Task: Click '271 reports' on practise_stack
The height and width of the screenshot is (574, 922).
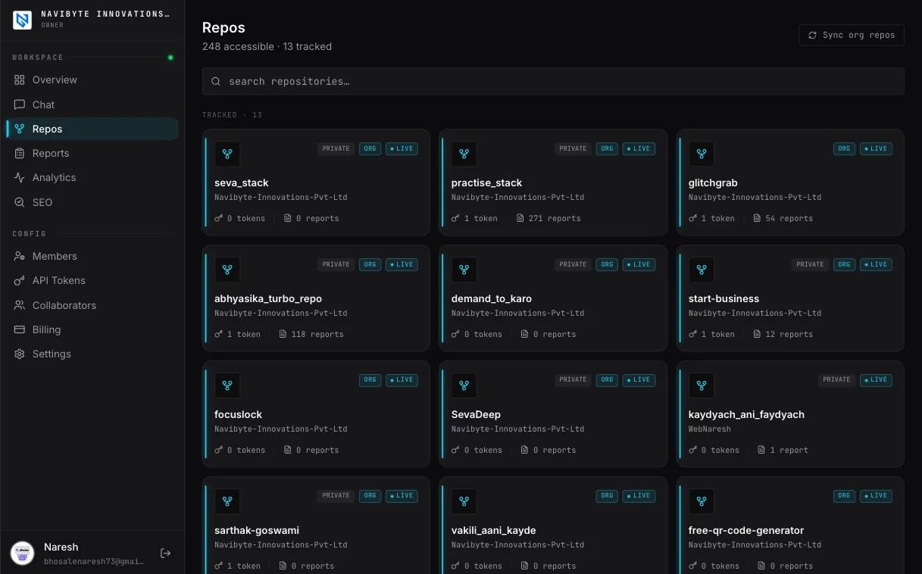Action: click(x=549, y=218)
